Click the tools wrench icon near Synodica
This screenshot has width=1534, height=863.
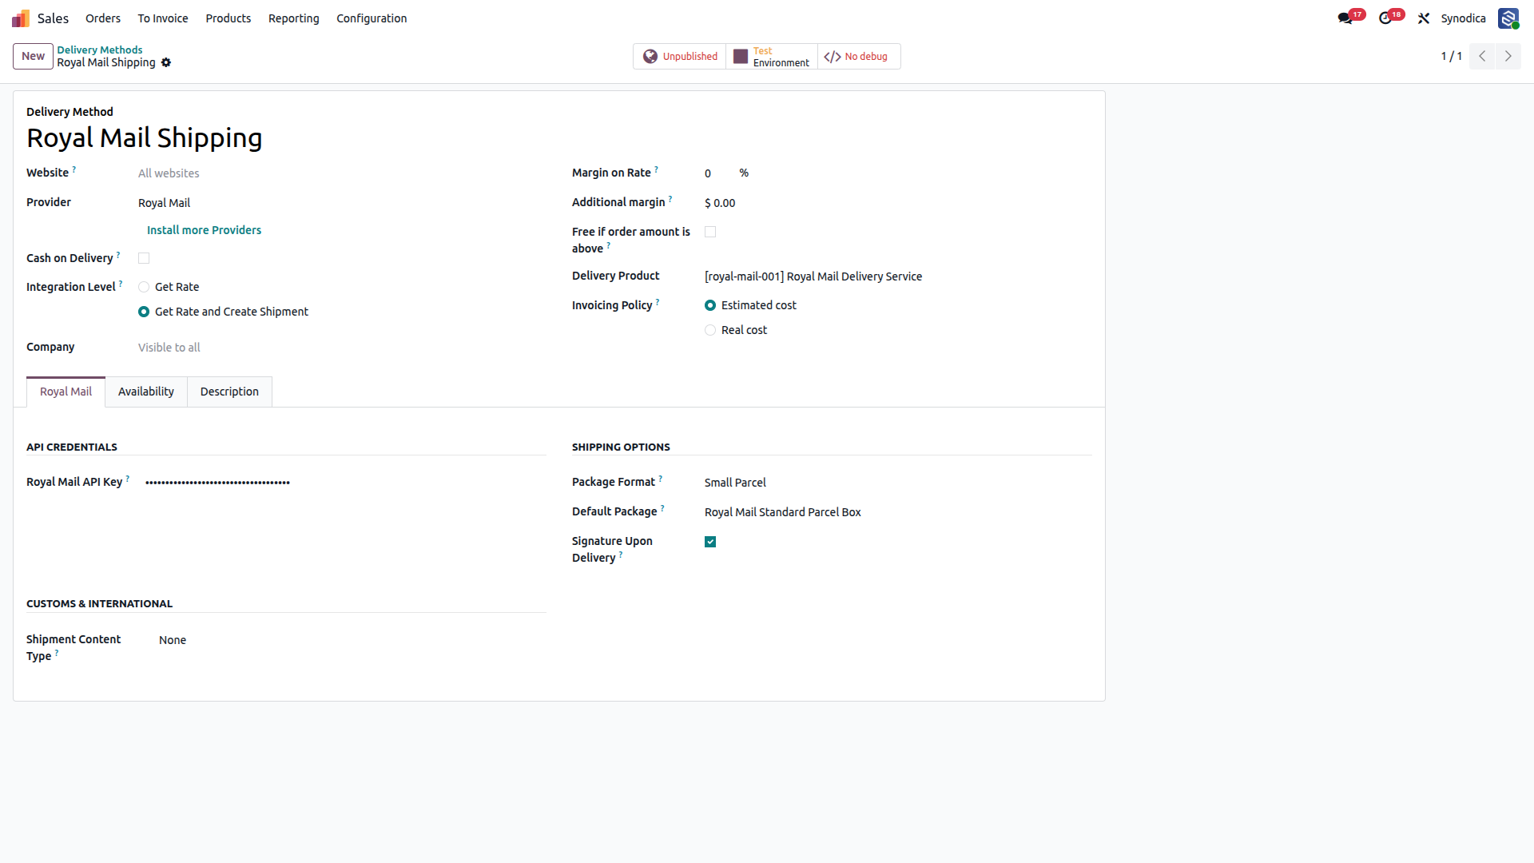coord(1424,18)
